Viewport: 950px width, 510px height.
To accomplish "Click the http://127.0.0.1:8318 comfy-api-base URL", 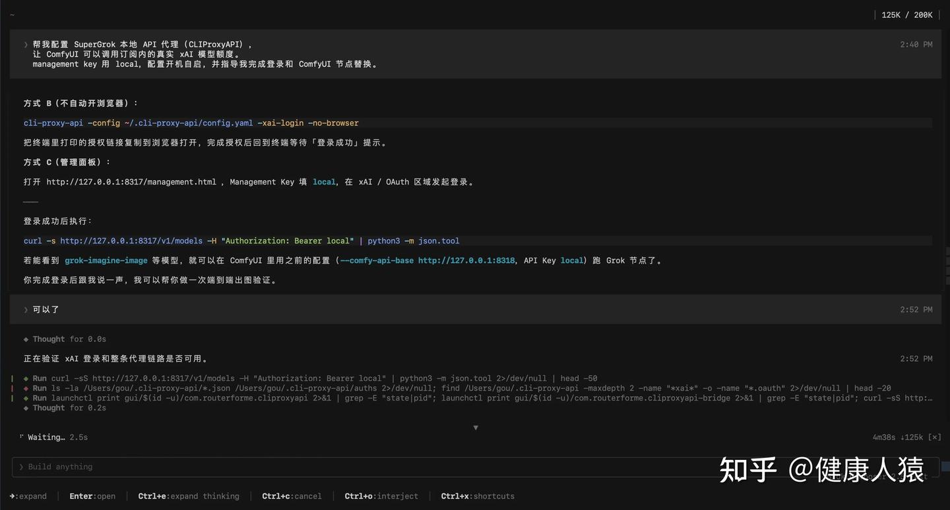I will 466,260.
